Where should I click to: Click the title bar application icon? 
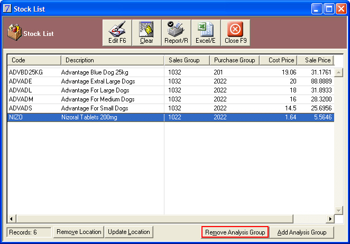7,8
